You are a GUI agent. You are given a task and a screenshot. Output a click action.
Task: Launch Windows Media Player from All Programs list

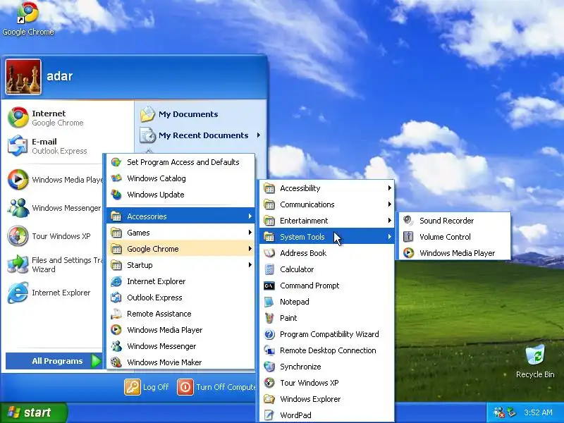pyautogui.click(x=181, y=330)
